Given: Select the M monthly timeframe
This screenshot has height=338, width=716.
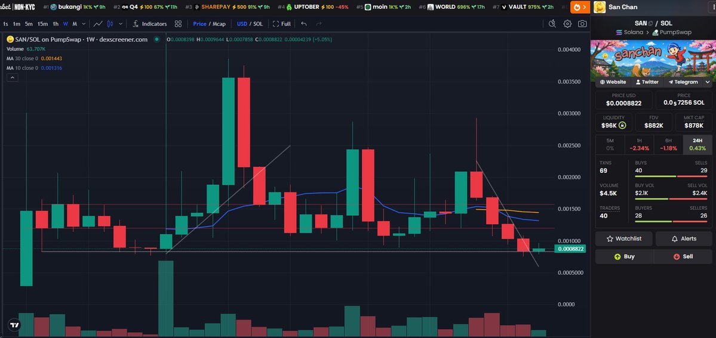Looking at the screenshot, I should tap(75, 24).
